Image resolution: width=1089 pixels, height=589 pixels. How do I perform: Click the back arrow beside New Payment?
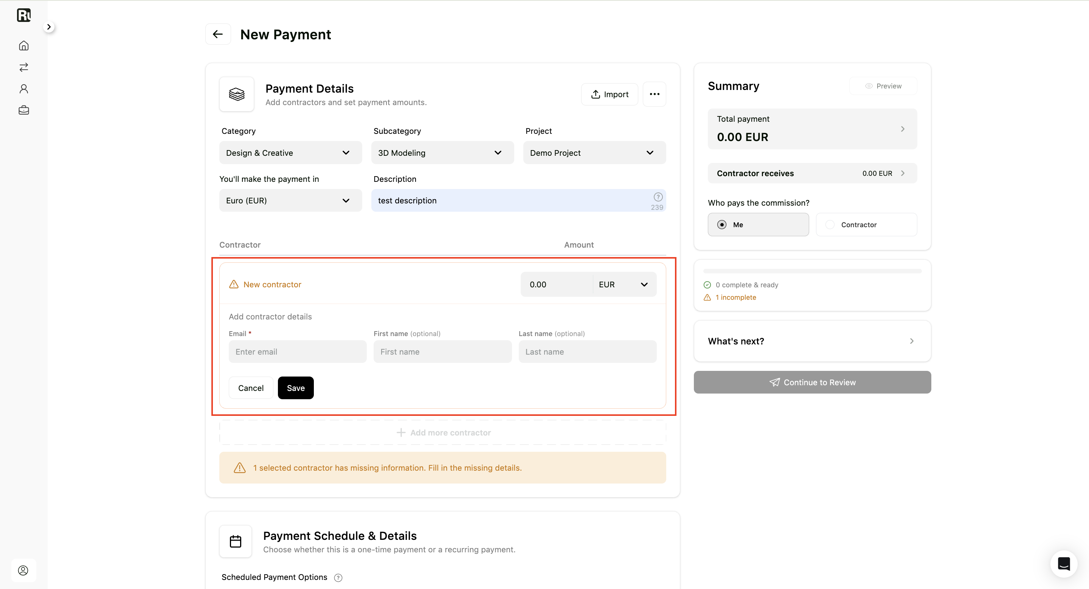(218, 34)
